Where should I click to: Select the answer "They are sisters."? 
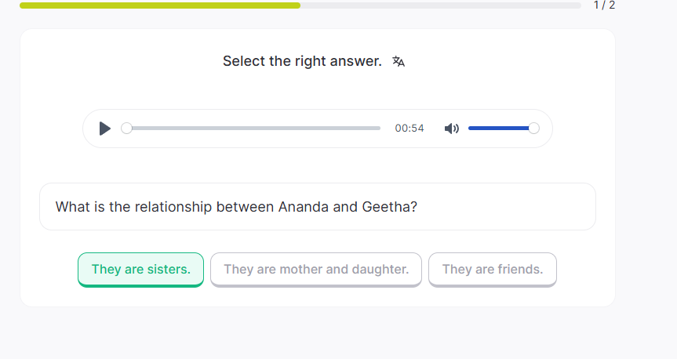pos(140,270)
